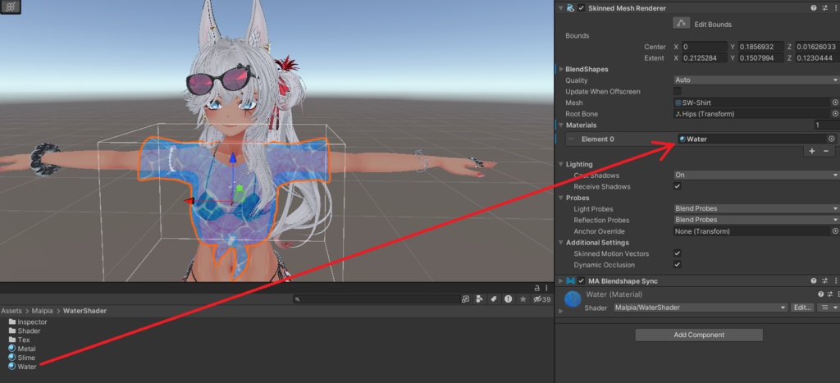
Task: Collapse the Additional Settings section
Action: [561, 243]
